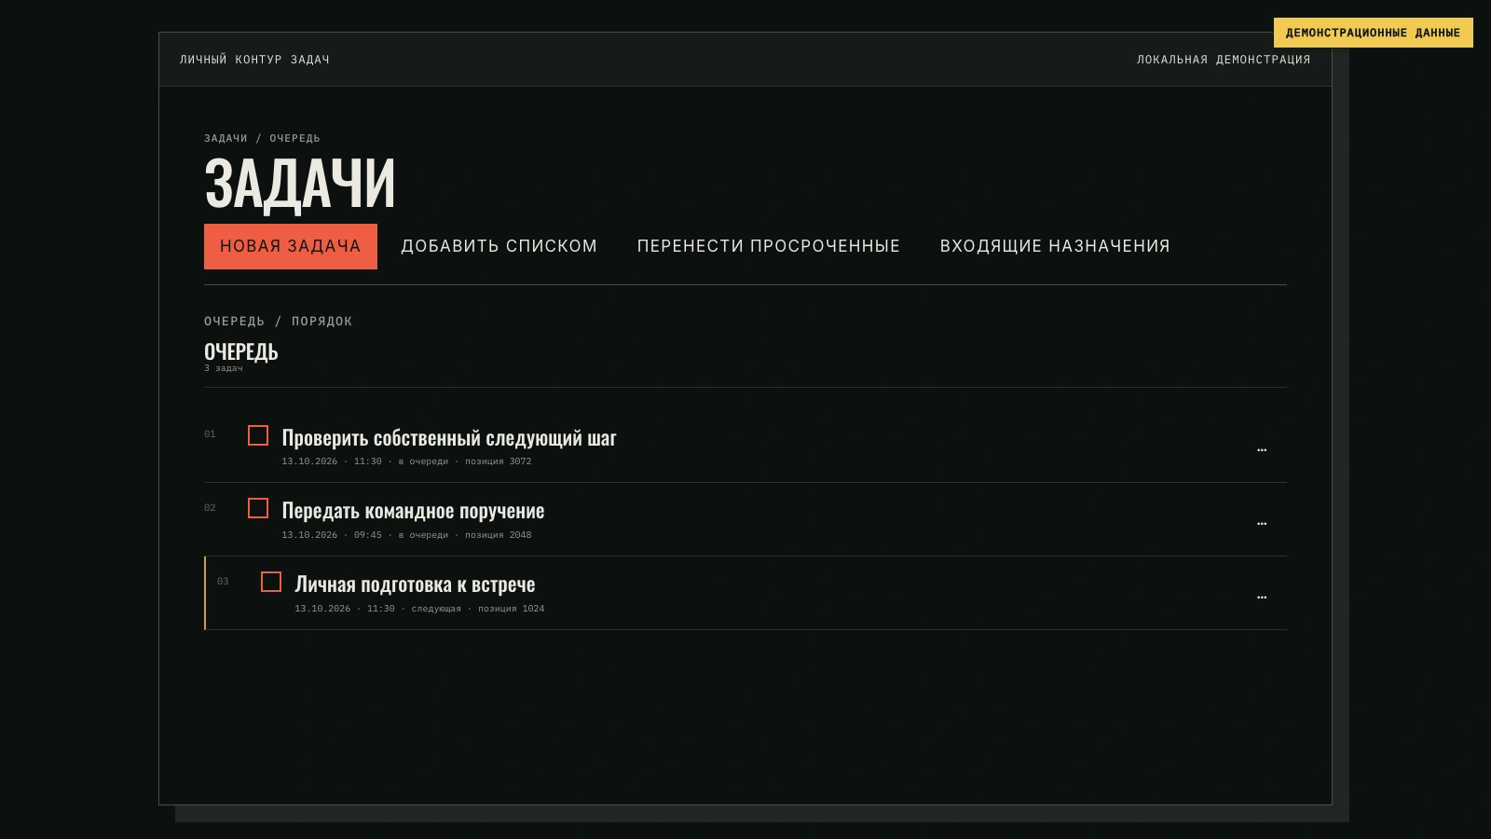
Task: Tick the checkbox for 'Личная подготовка к встрече'
Action: (271, 582)
